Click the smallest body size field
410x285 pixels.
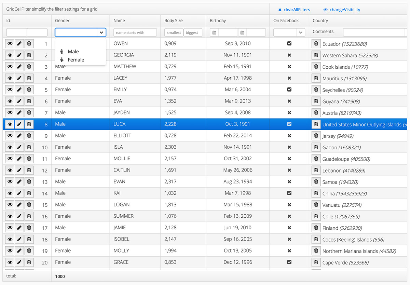click(174, 32)
